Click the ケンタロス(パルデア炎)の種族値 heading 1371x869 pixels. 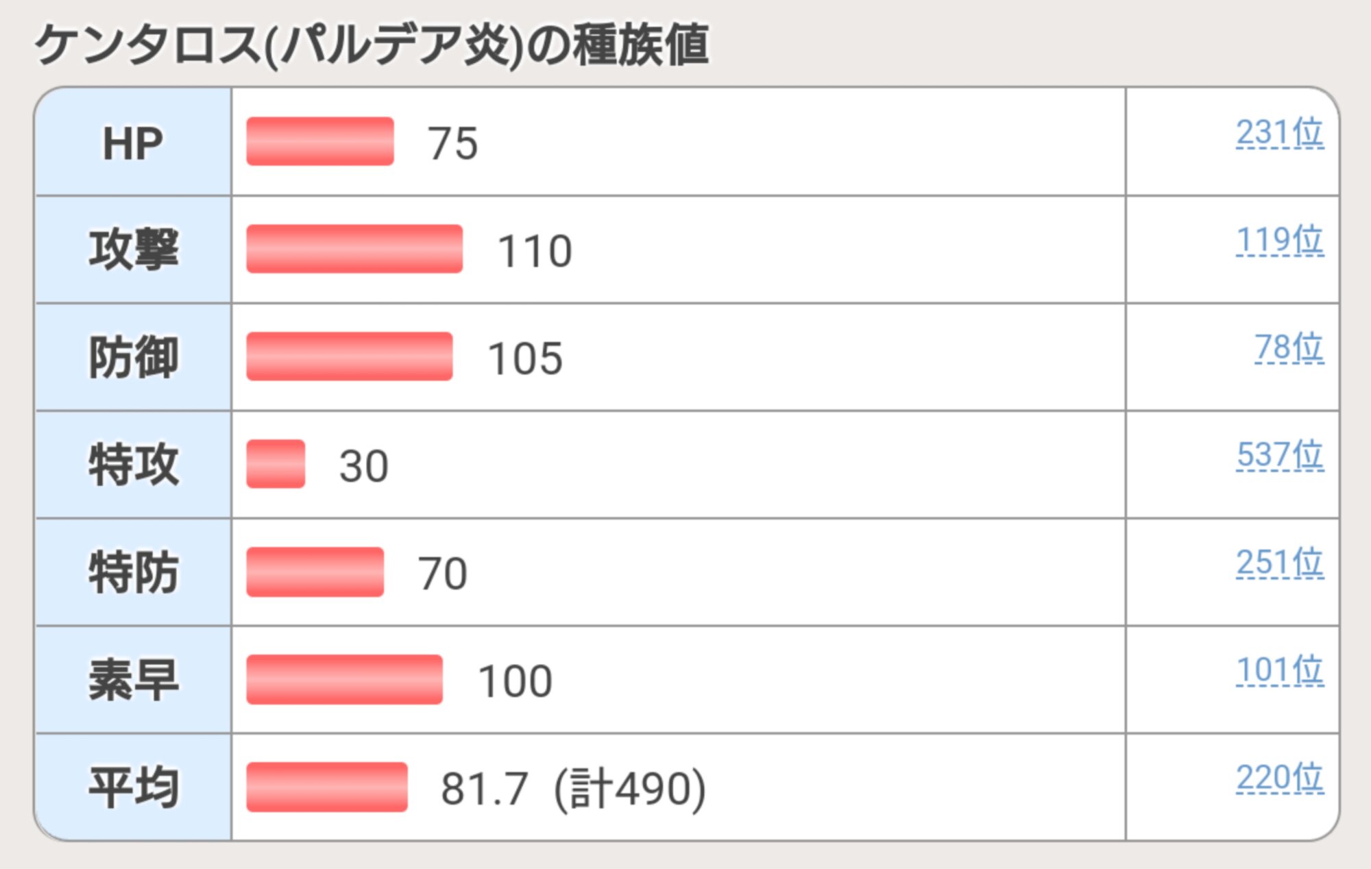click(372, 45)
